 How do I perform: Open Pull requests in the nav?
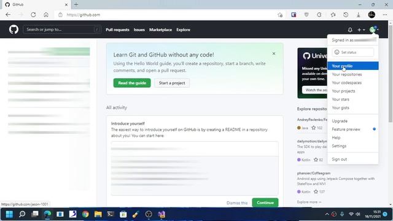pos(117,30)
